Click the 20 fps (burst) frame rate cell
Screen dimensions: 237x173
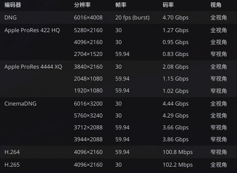point(132,17)
